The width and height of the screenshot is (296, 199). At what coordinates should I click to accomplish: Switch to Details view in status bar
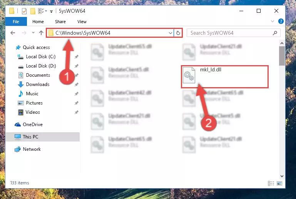tap(271, 183)
